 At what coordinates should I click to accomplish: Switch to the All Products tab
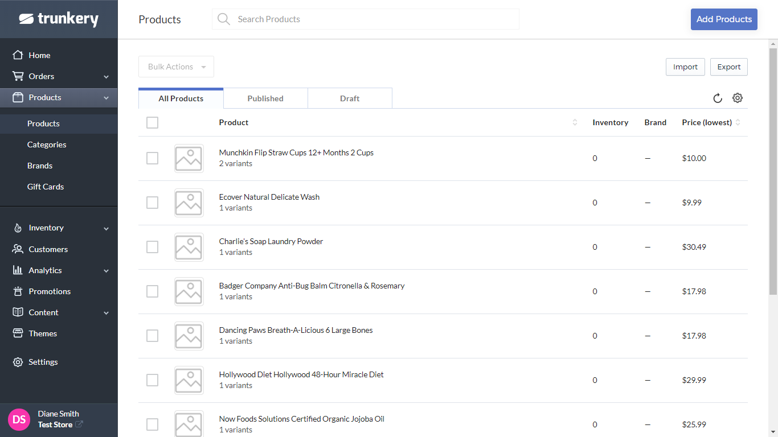point(181,98)
